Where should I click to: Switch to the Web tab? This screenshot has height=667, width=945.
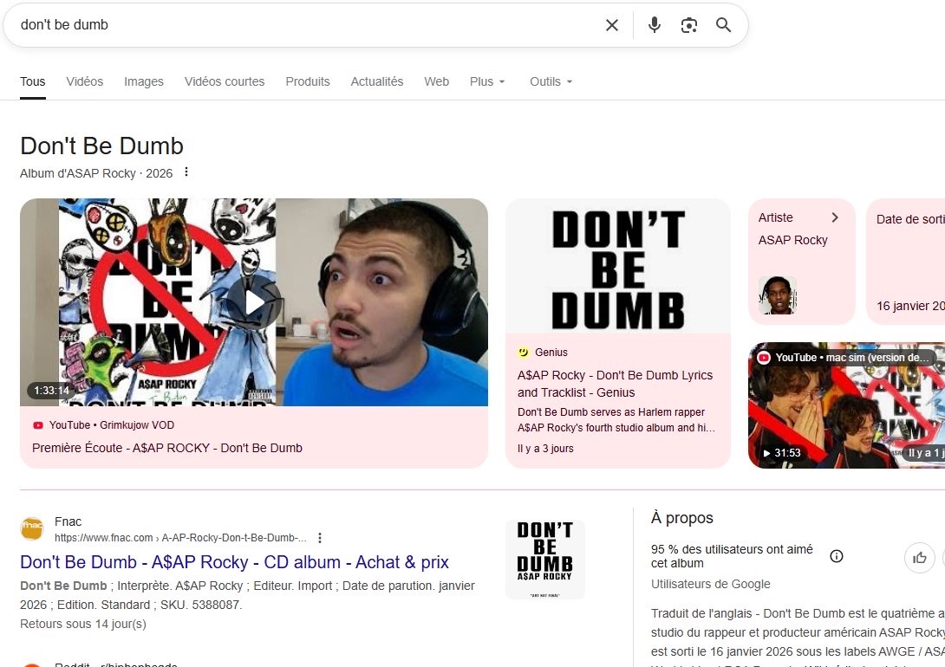436,82
